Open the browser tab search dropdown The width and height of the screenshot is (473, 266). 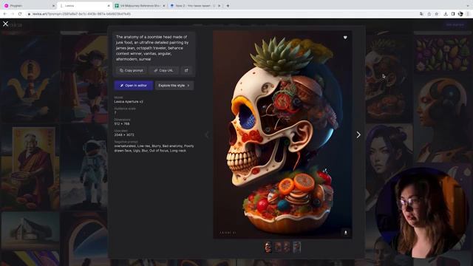click(x=468, y=6)
